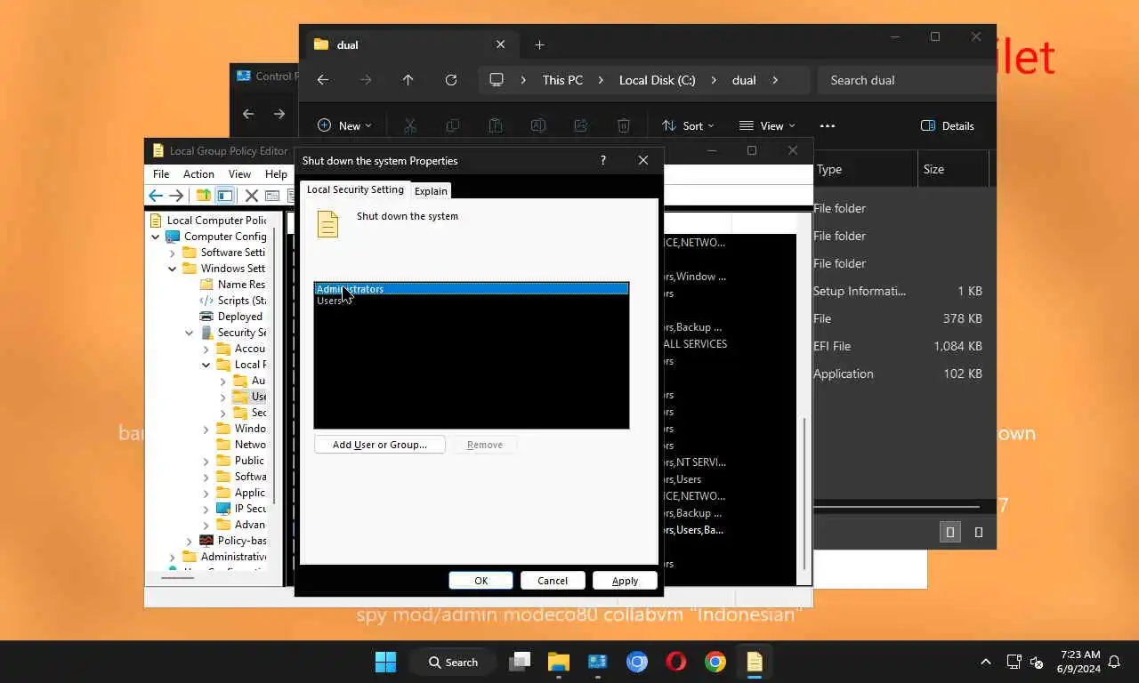Expand the chevron after dual in address bar
Image resolution: width=1139 pixels, height=683 pixels.
(x=775, y=80)
